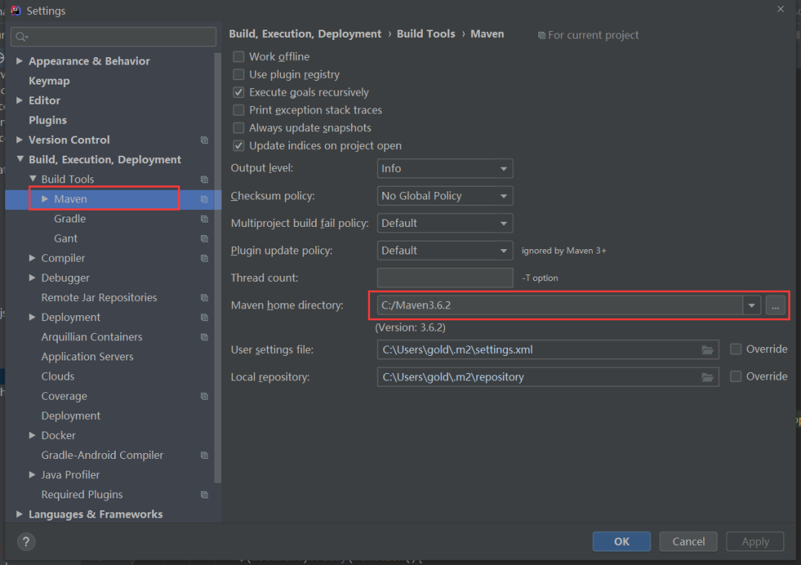The height and width of the screenshot is (565, 801).
Task: Click the project-level icon beside Compiler
Action: pyautogui.click(x=205, y=259)
